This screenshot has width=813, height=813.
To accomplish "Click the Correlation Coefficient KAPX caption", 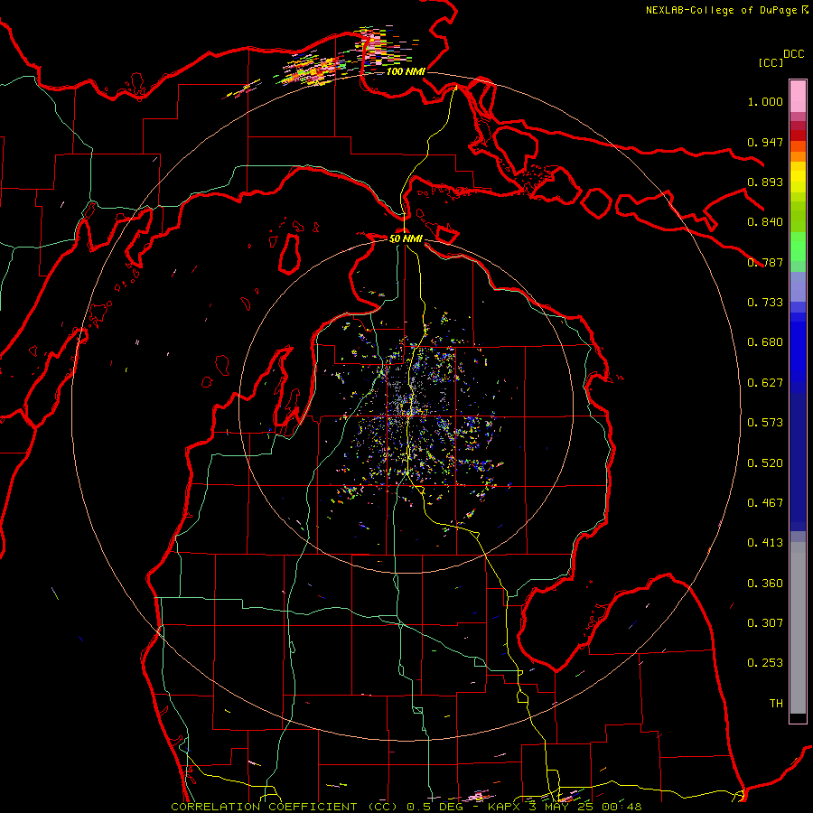I will (406, 807).
